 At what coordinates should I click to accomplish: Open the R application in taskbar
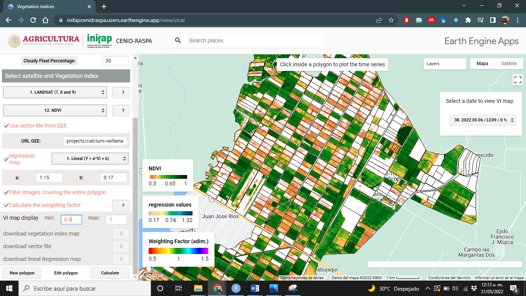236,288
